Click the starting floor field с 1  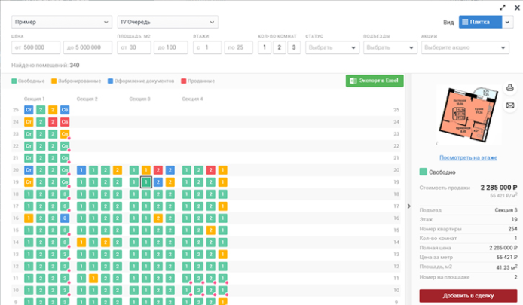tap(207, 47)
